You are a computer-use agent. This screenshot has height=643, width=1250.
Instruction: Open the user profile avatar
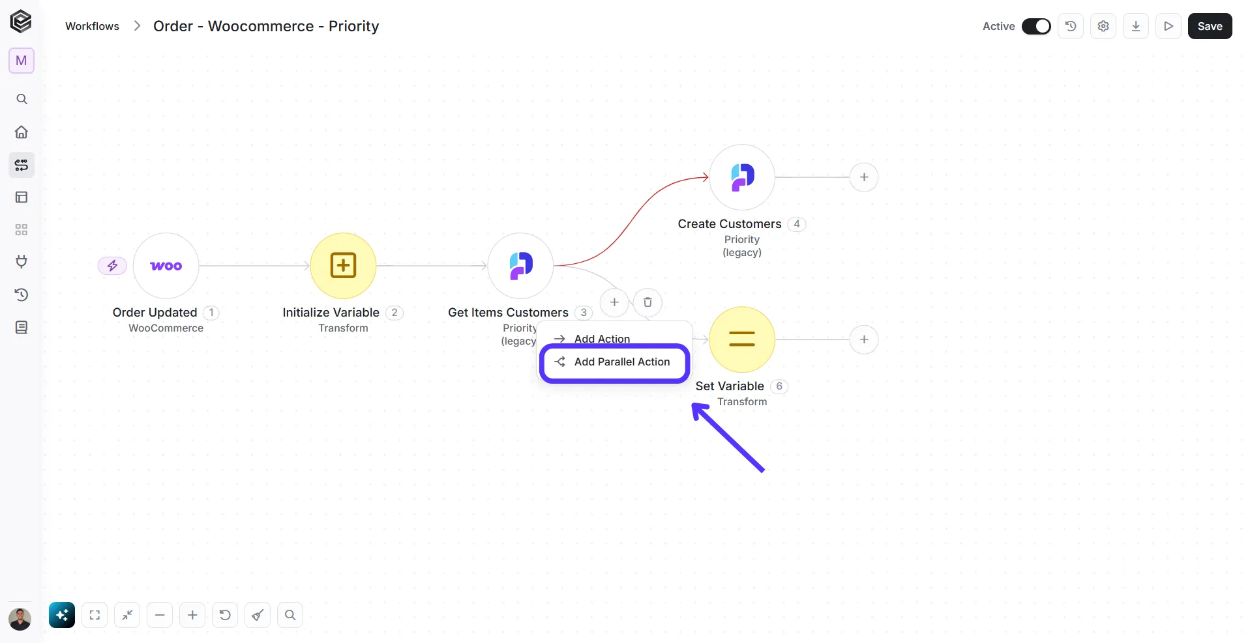pyautogui.click(x=20, y=619)
